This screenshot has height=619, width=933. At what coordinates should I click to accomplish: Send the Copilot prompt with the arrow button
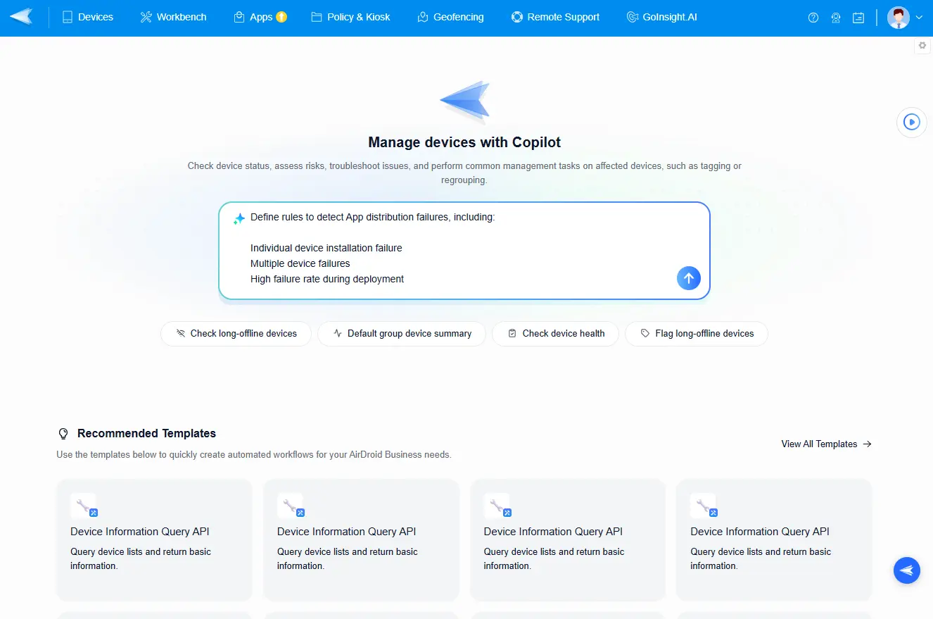[x=689, y=278]
